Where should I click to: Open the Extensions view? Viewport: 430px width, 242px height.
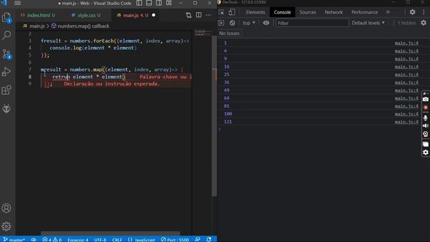(x=6, y=90)
